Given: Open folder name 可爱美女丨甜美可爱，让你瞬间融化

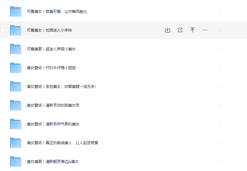Looking at the screenshot, I should click(57, 12).
